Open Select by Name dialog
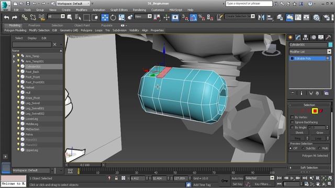Image resolution: width=335 pixels, height=188 pixels. coord(78,17)
